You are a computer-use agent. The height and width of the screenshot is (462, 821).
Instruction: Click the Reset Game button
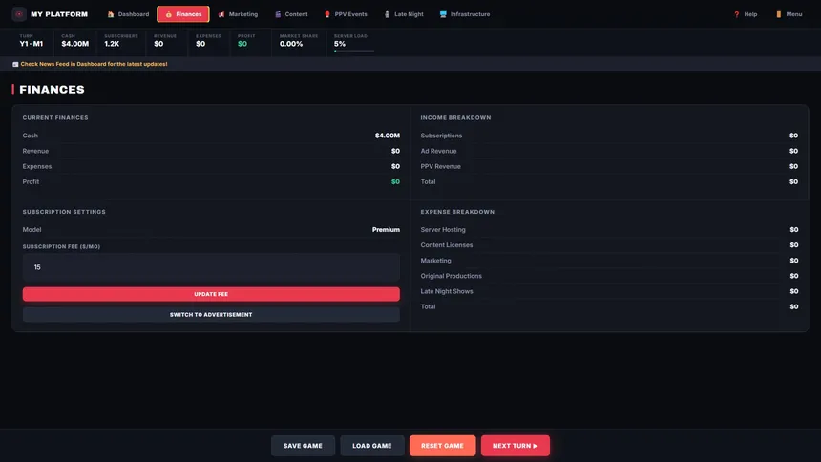click(442, 446)
